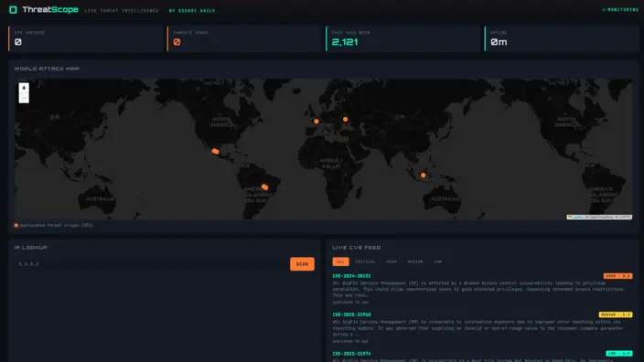Zoom out on the world attack map
644x362 pixels.
24,98
